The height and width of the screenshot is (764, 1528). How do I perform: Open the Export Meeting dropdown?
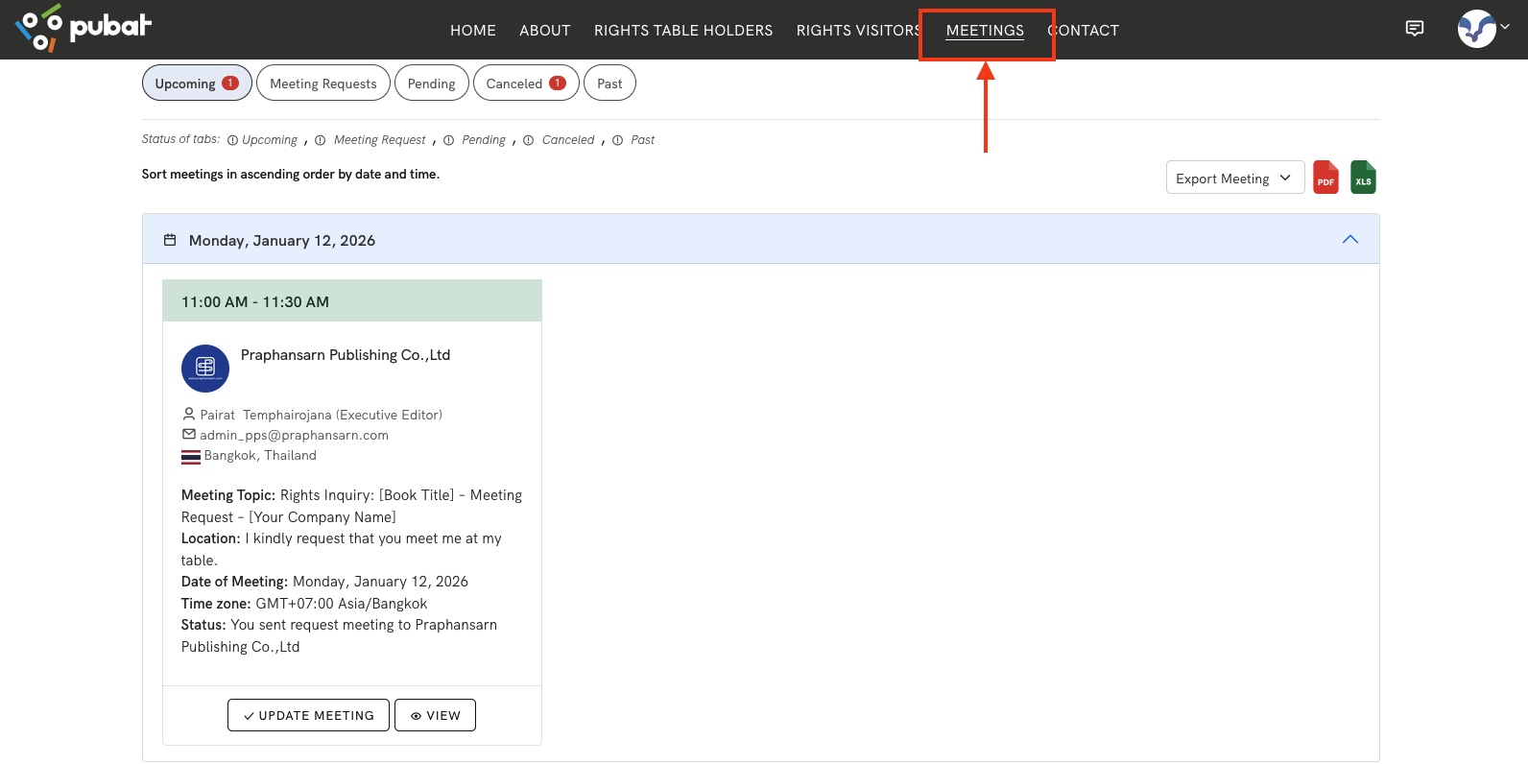(1234, 178)
